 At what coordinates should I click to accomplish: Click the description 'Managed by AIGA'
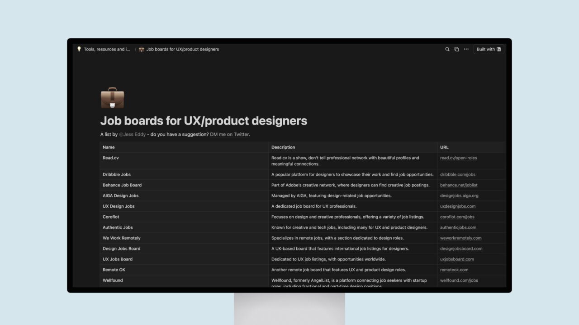332,196
